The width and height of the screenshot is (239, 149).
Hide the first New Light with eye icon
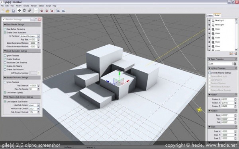(x=209, y=20)
